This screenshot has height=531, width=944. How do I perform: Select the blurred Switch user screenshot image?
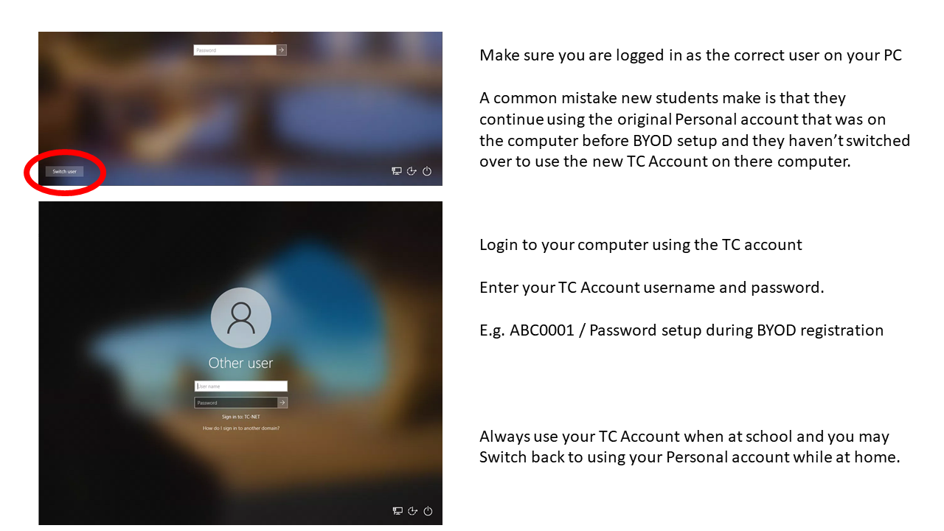click(240, 108)
